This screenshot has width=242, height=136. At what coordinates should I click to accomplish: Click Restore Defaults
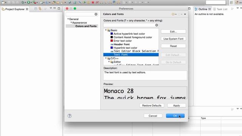click(152, 105)
